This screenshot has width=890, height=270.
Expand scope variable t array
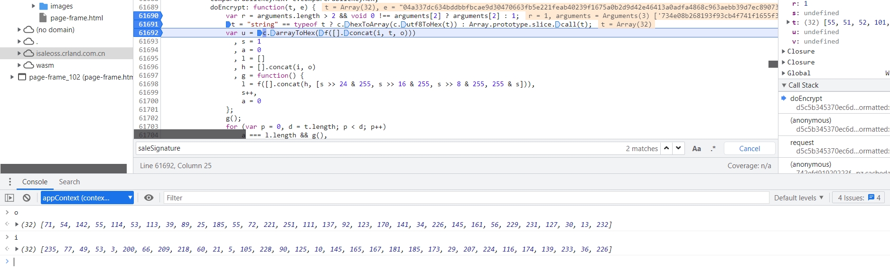788,22
